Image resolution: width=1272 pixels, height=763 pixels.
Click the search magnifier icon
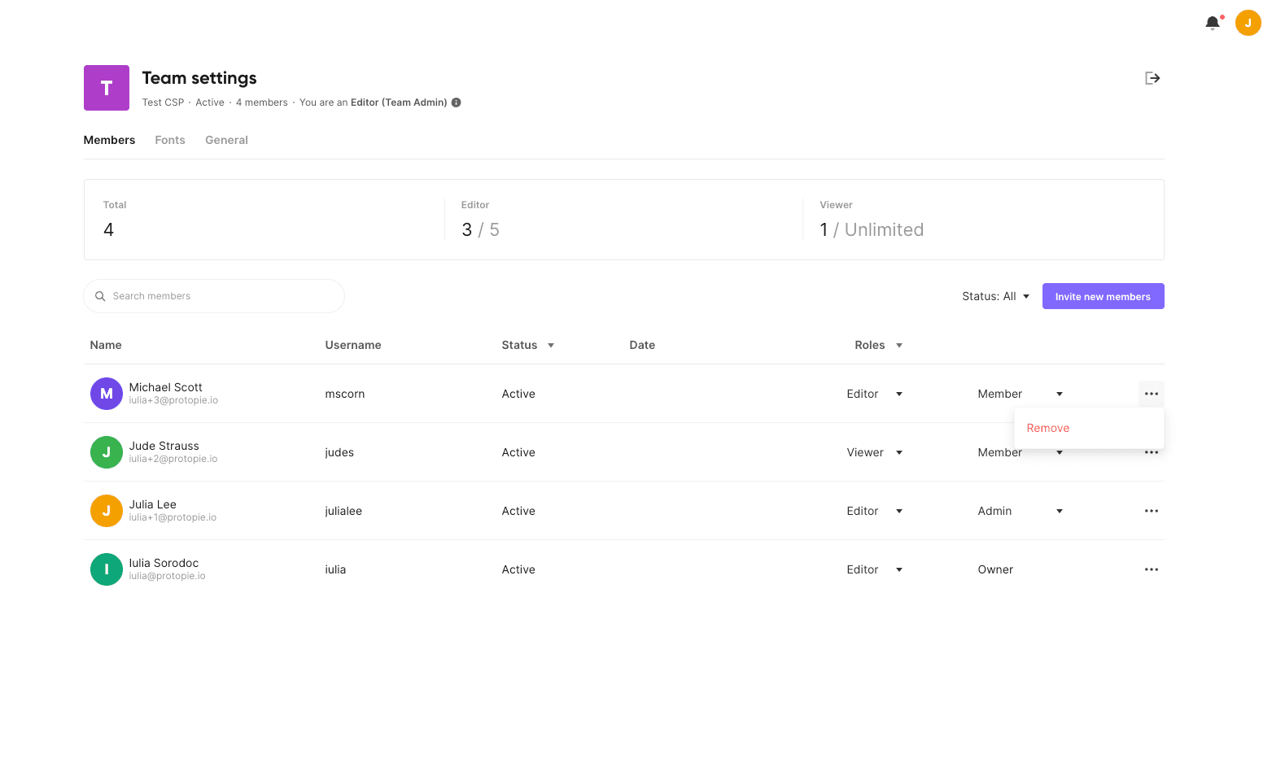pyautogui.click(x=100, y=296)
